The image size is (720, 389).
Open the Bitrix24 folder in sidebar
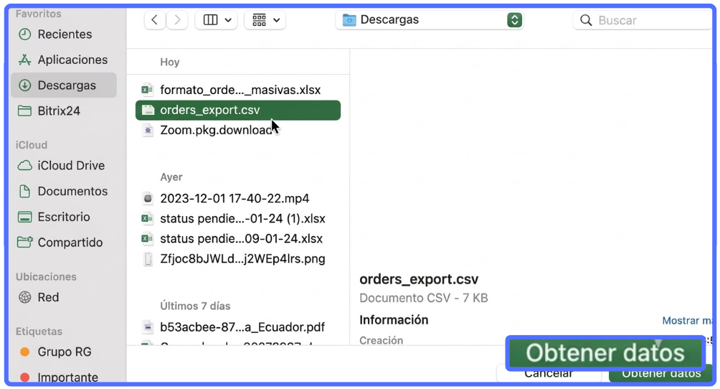pos(58,111)
